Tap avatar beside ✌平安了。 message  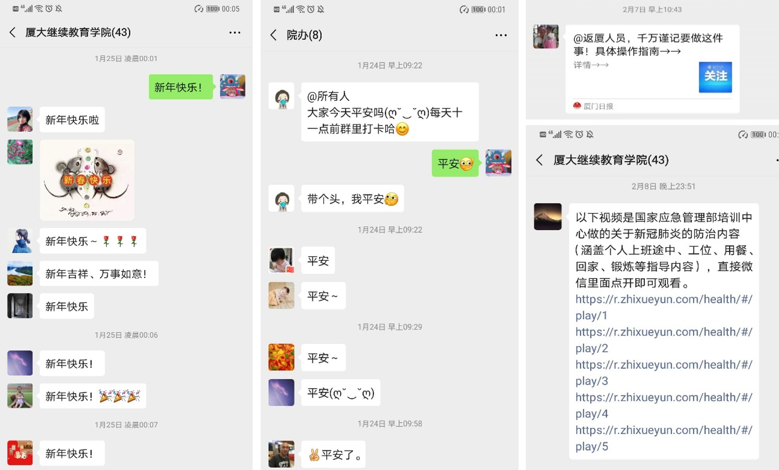[281, 454]
